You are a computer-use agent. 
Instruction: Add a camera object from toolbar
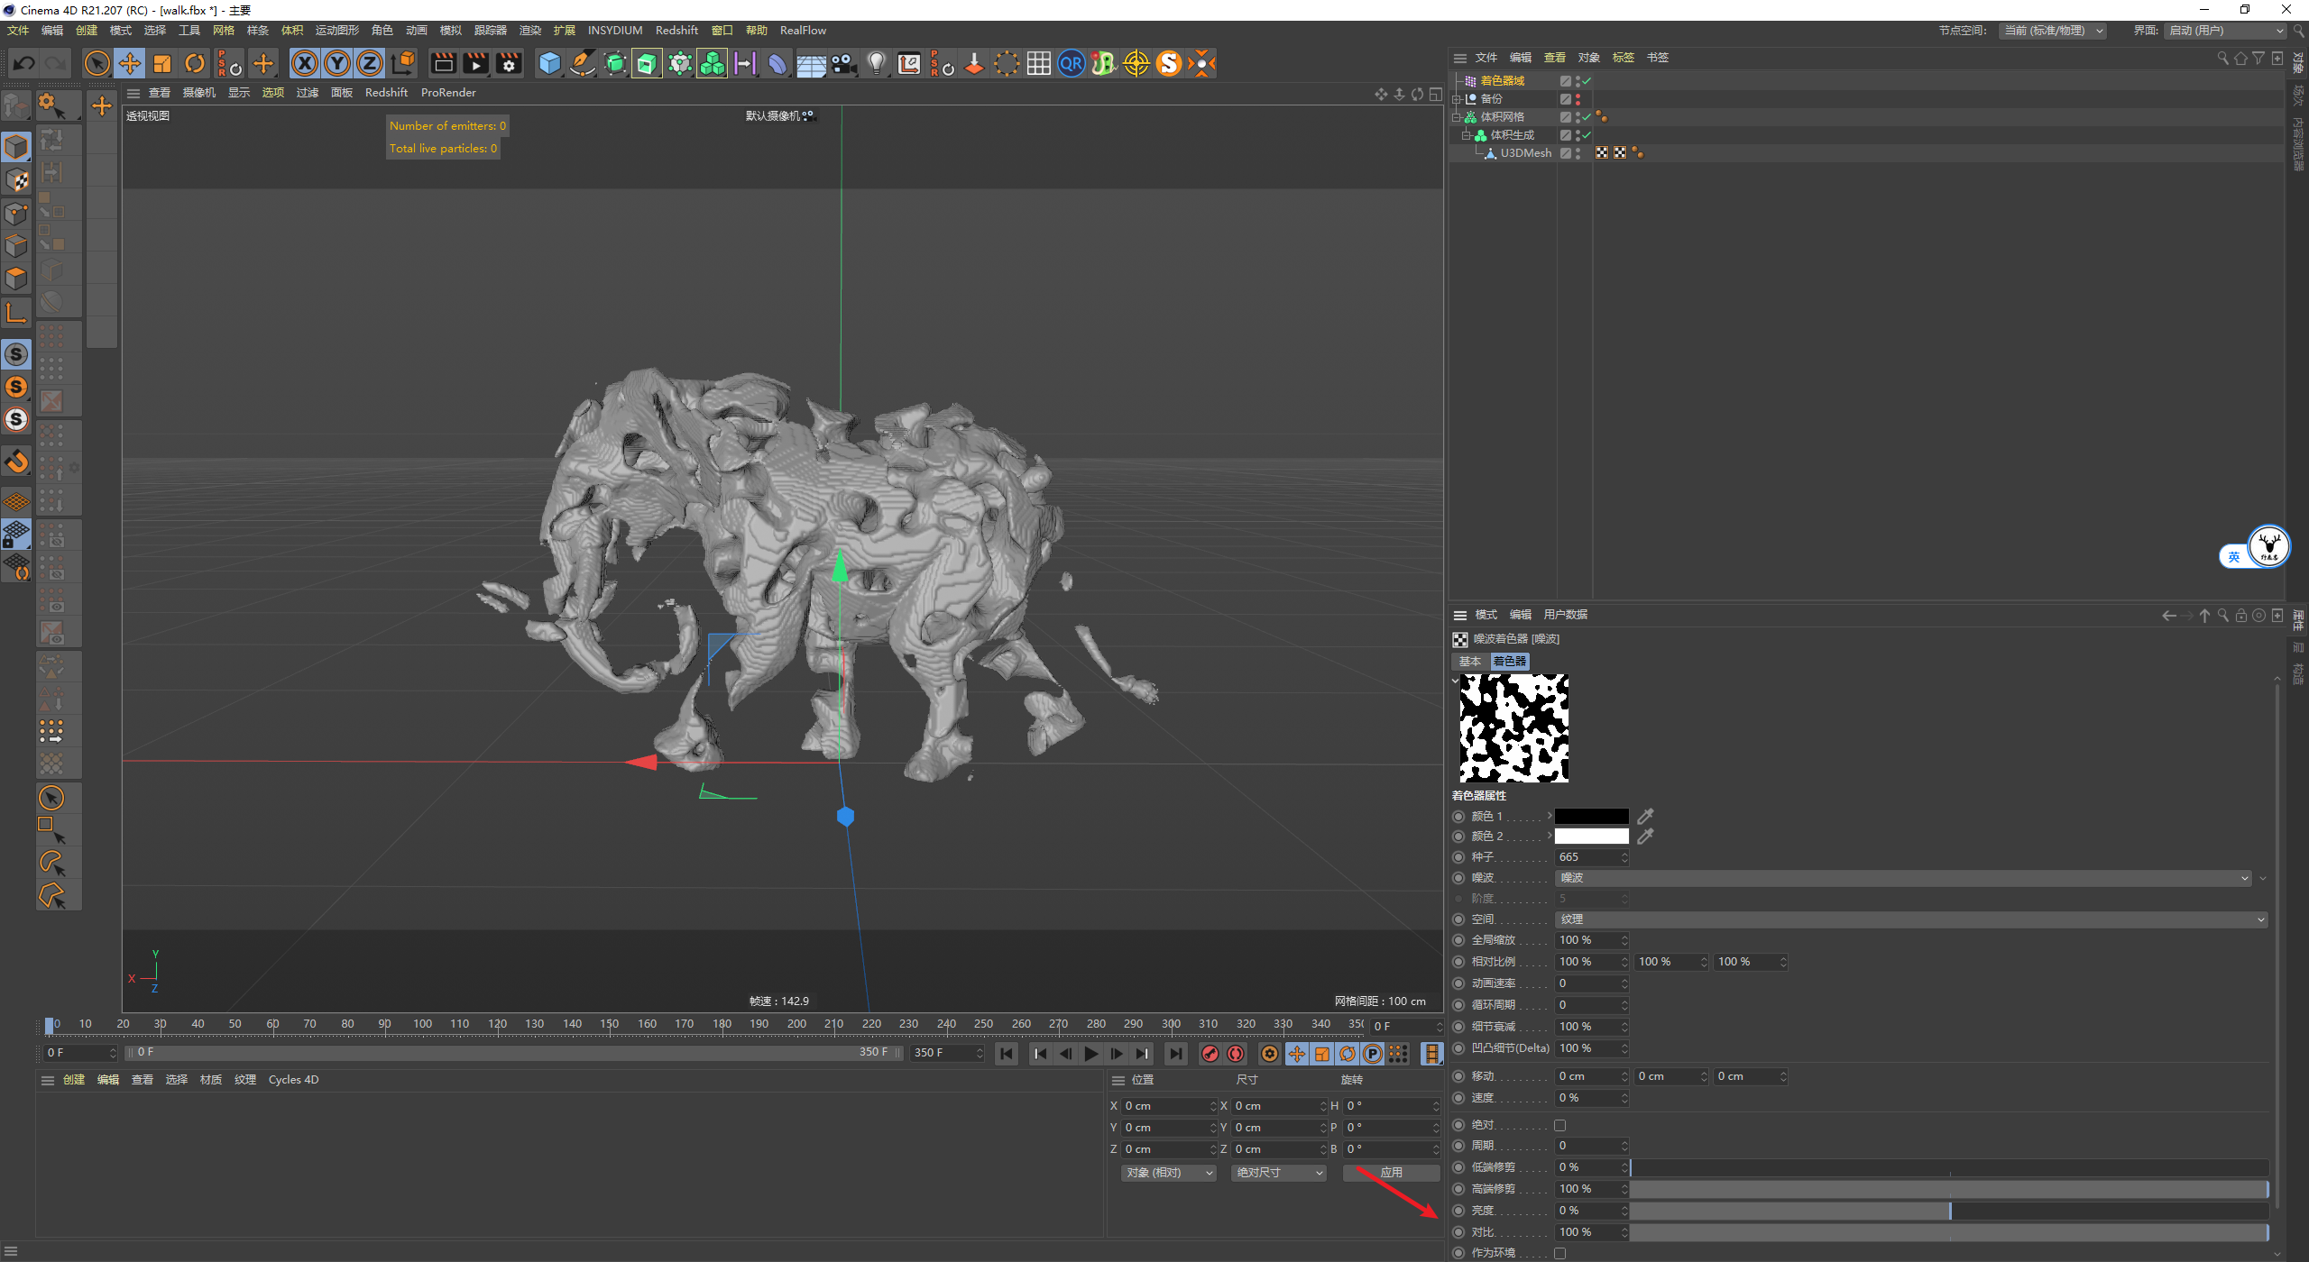pyautogui.click(x=843, y=63)
